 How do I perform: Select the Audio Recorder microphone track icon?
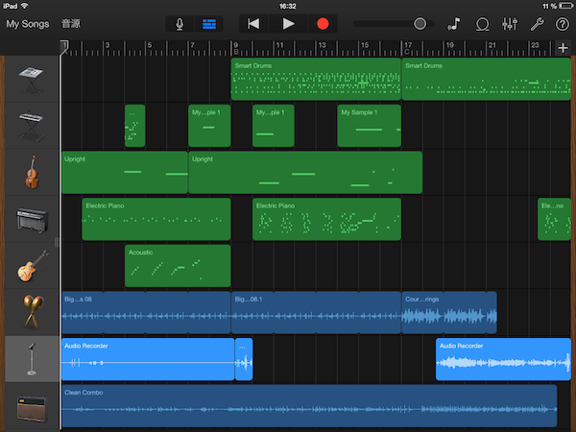point(32,359)
